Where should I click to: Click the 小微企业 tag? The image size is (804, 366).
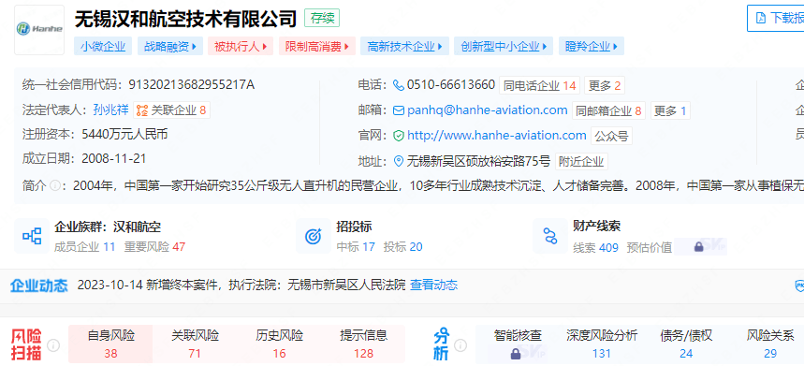(x=103, y=47)
